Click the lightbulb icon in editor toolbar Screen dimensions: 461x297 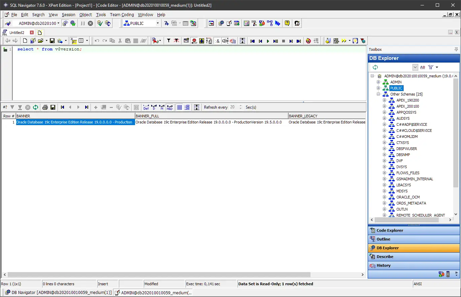(x=355, y=41)
